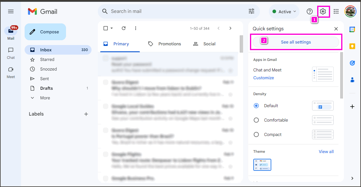Hide the side panel chevron

point(352,178)
